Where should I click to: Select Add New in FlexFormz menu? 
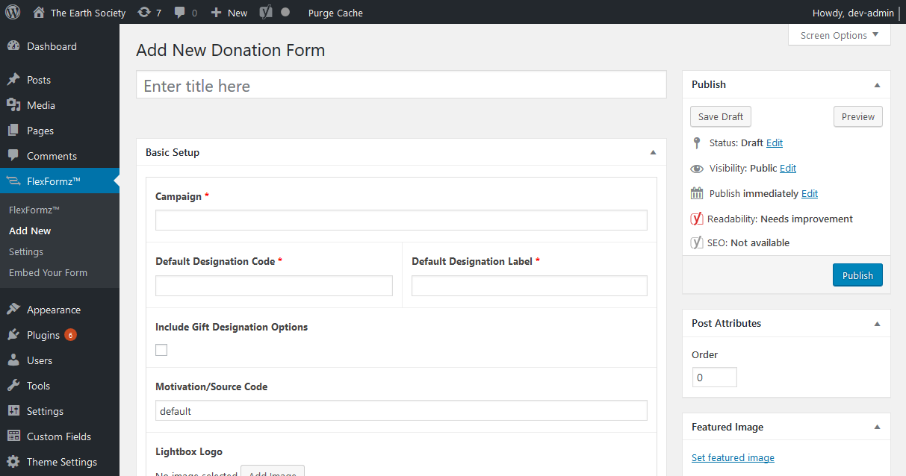(x=29, y=230)
